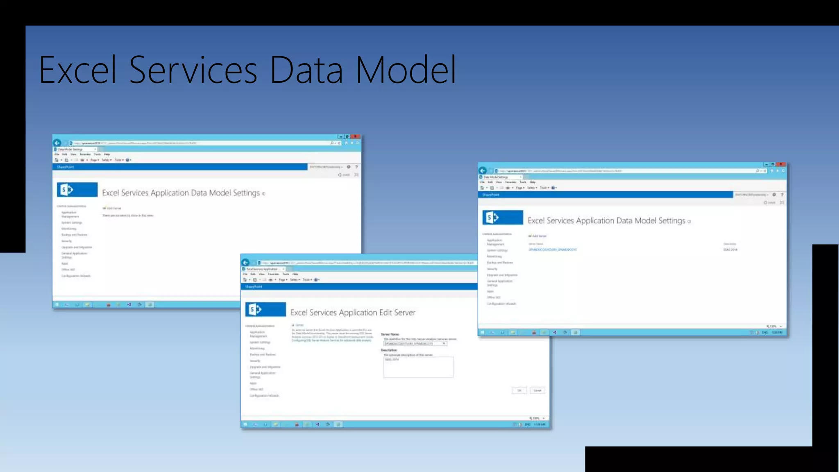The width and height of the screenshot is (839, 472).
Task: Click SharePoint suite bar link in server-listed window
Action: click(x=491, y=195)
